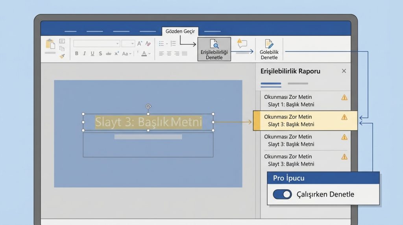
Task: Click warning icon on Slayt 1 row
Action: click(x=344, y=97)
